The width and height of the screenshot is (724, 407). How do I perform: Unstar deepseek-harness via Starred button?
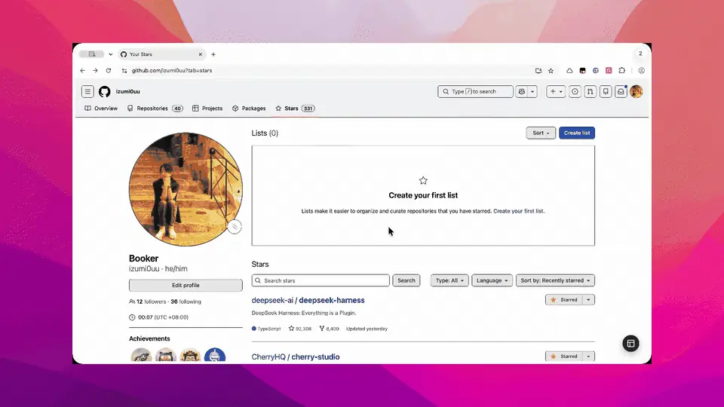[564, 300]
